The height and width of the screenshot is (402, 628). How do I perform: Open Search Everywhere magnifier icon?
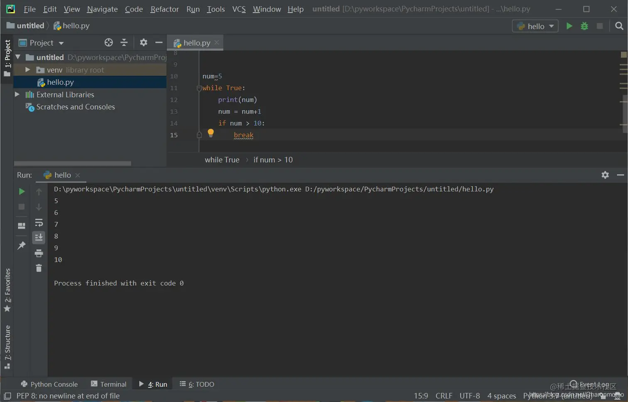coord(619,26)
